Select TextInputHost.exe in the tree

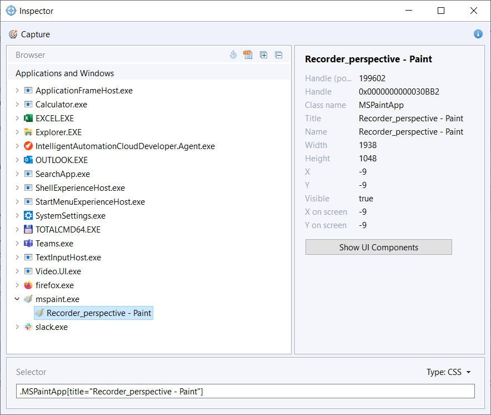(x=68, y=257)
